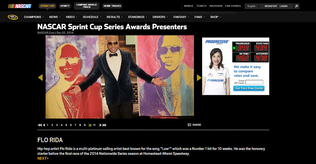
Task: Click the FLO RIDA caption heading
Action: coord(50,140)
